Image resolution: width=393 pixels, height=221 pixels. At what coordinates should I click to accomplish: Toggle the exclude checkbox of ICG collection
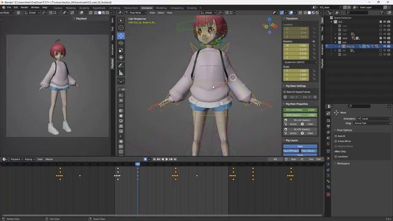381,22
